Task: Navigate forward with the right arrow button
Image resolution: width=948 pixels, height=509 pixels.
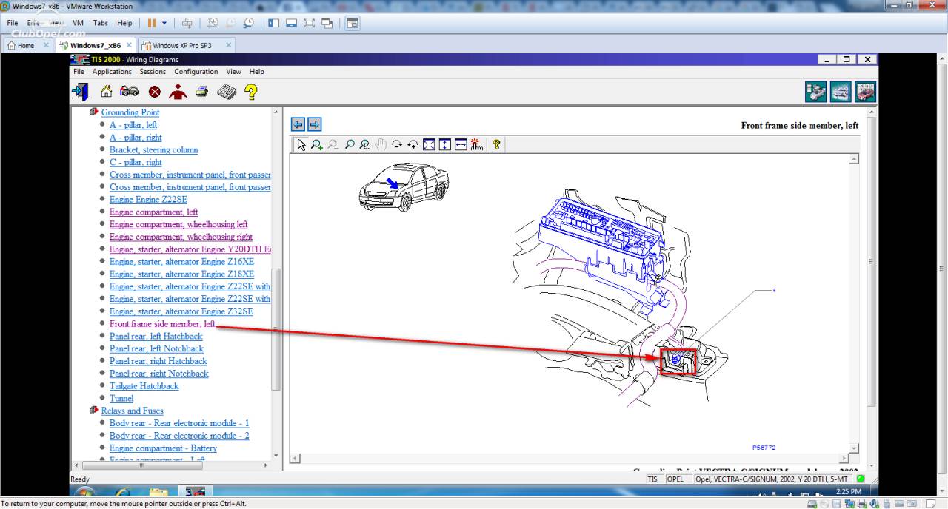Action: (314, 124)
